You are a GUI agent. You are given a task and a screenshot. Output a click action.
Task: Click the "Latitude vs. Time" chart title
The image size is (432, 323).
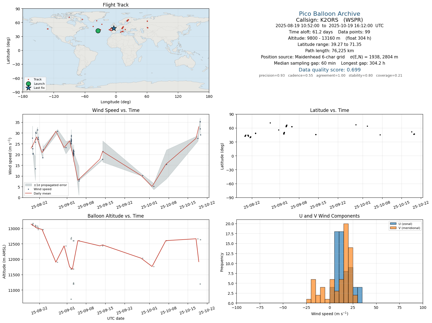click(329, 110)
